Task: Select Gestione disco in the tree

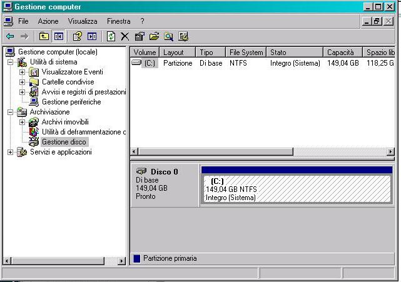Action: point(64,142)
